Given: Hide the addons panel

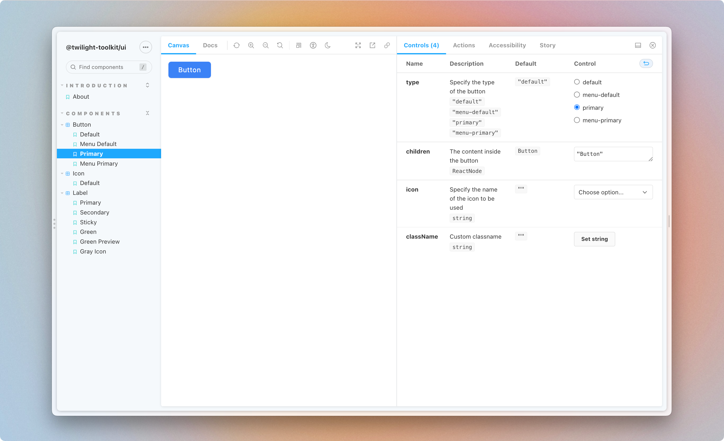Looking at the screenshot, I should click(x=653, y=45).
